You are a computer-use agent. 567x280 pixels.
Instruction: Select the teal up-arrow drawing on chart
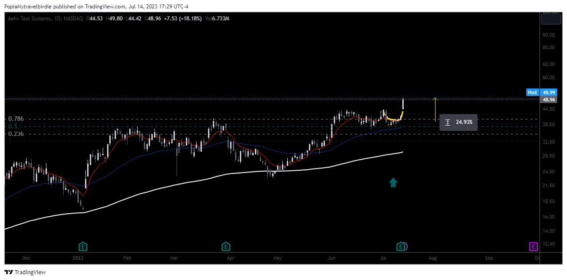click(x=393, y=182)
